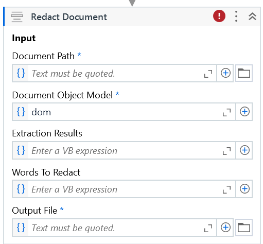Image resolution: width=263 pixels, height=244 pixels.
Task: Browse folder for Document Path
Action: tap(244, 73)
